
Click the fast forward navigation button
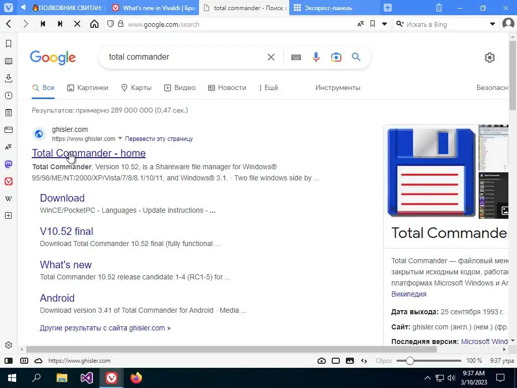click(60, 24)
